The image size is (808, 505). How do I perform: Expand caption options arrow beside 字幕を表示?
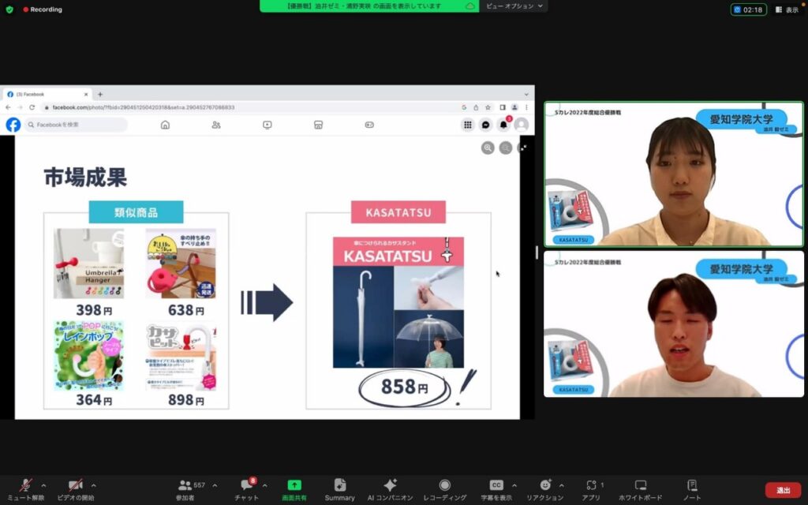[514, 485]
